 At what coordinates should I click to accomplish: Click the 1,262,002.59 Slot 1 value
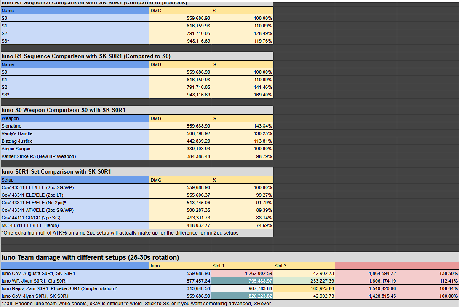click(242, 273)
